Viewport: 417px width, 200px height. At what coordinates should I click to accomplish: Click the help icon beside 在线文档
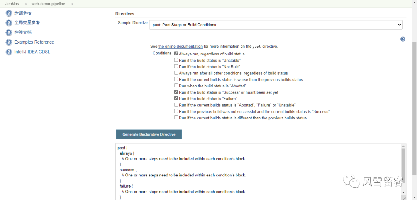[x=9, y=32]
